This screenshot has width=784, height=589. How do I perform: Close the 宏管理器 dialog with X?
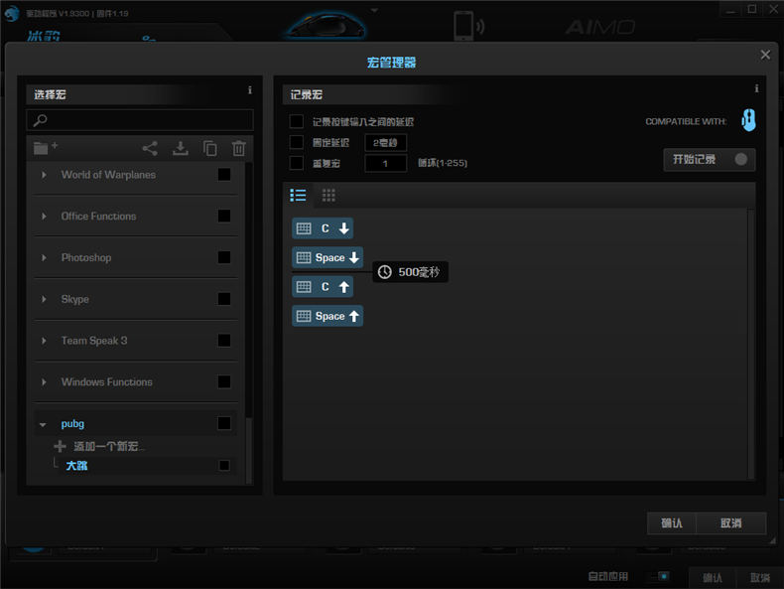point(765,56)
